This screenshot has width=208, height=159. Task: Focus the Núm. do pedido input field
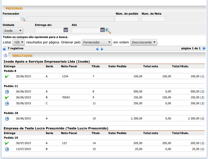pos(126,19)
